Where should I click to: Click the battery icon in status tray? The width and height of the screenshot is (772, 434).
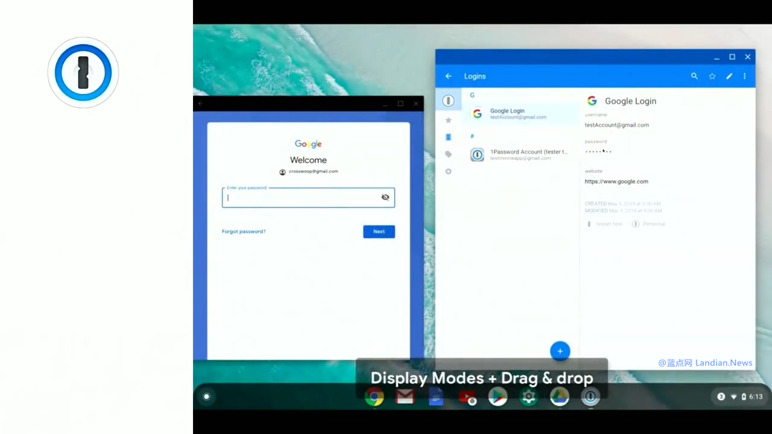(744, 397)
